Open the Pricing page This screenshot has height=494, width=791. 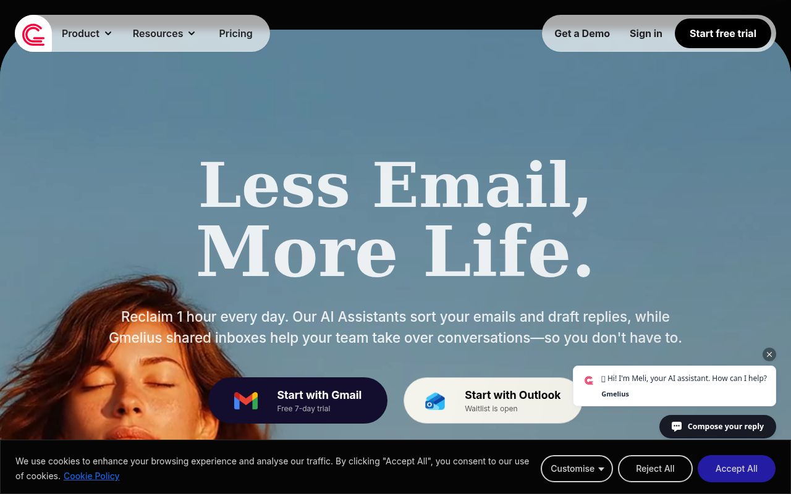pos(235,33)
